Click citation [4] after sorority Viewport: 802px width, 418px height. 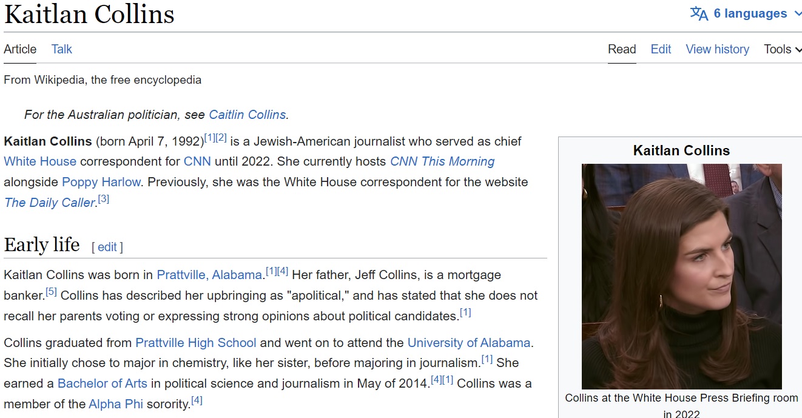pyautogui.click(x=197, y=400)
